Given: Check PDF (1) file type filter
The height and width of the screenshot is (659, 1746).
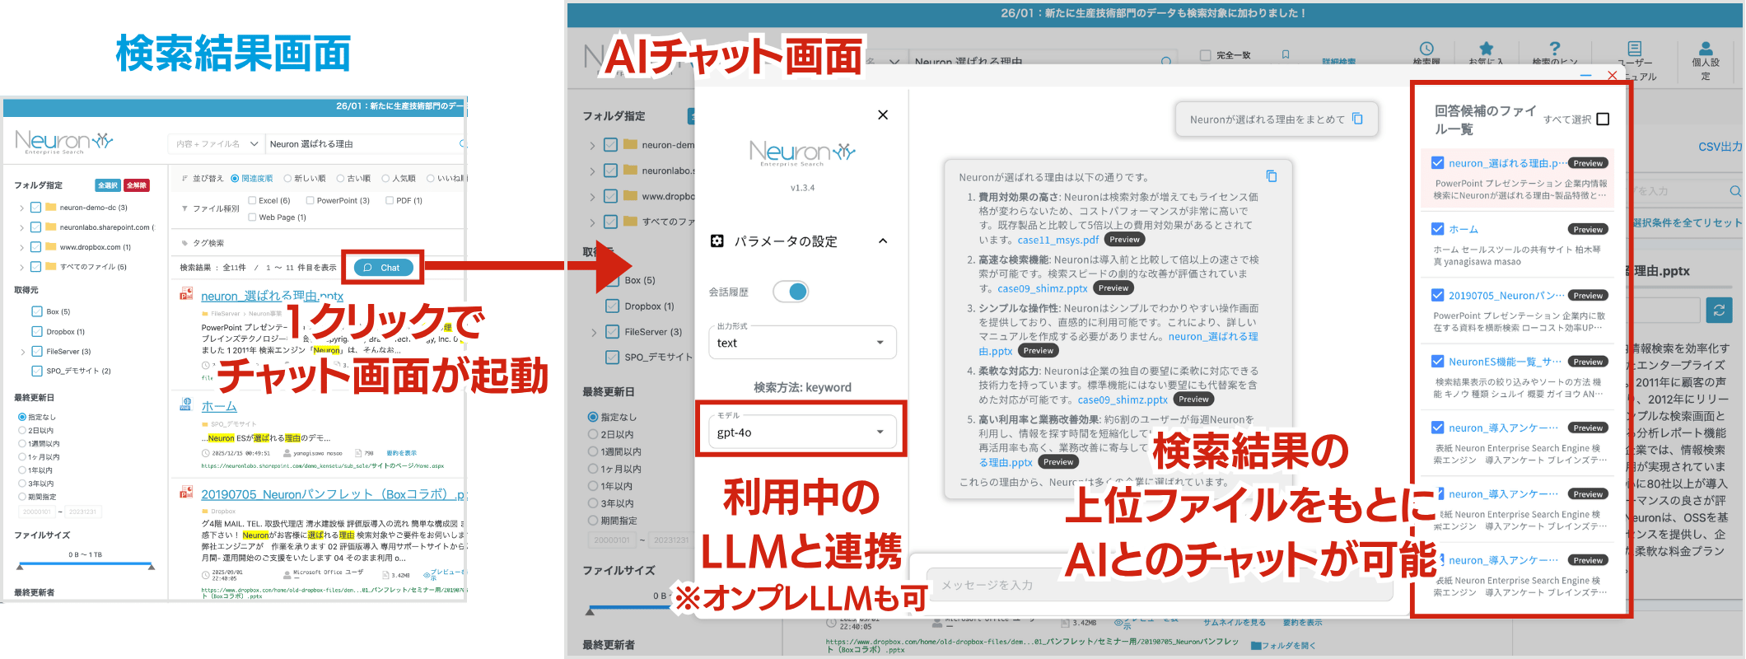Looking at the screenshot, I should [x=390, y=200].
